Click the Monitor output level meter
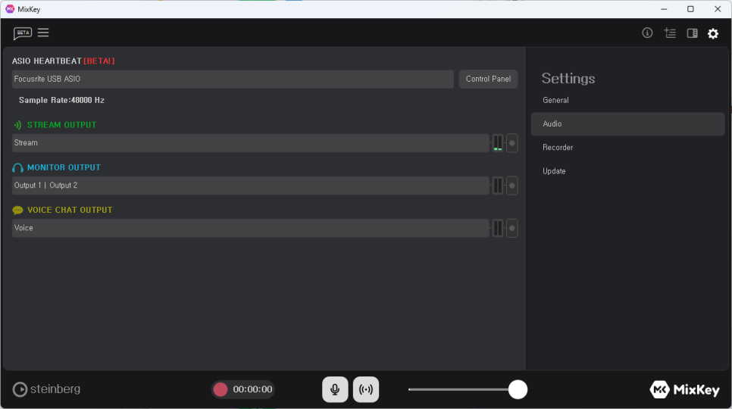 (x=498, y=186)
